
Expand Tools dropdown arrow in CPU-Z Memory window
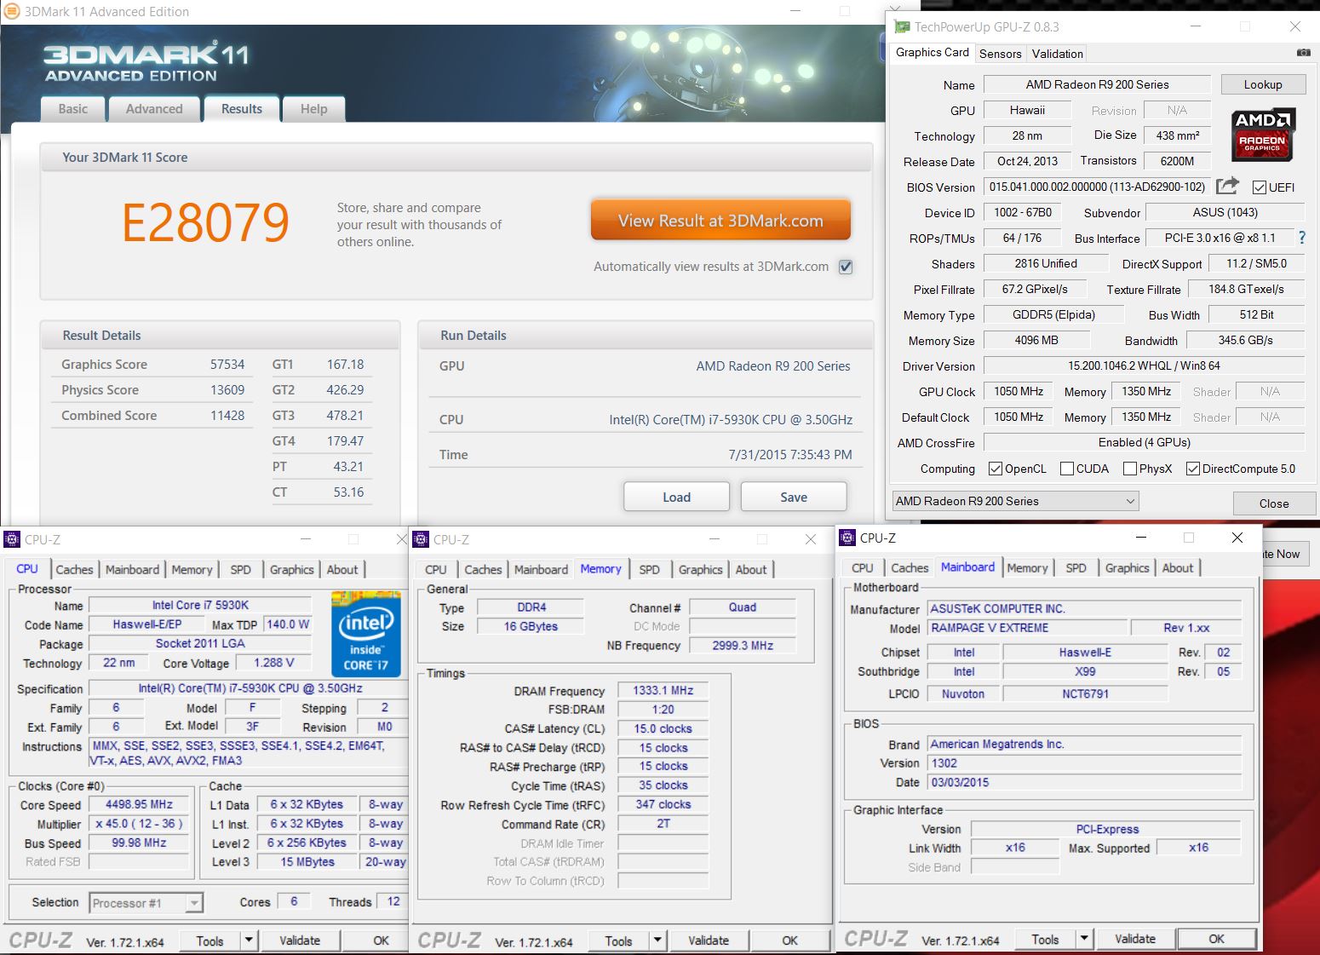click(657, 941)
